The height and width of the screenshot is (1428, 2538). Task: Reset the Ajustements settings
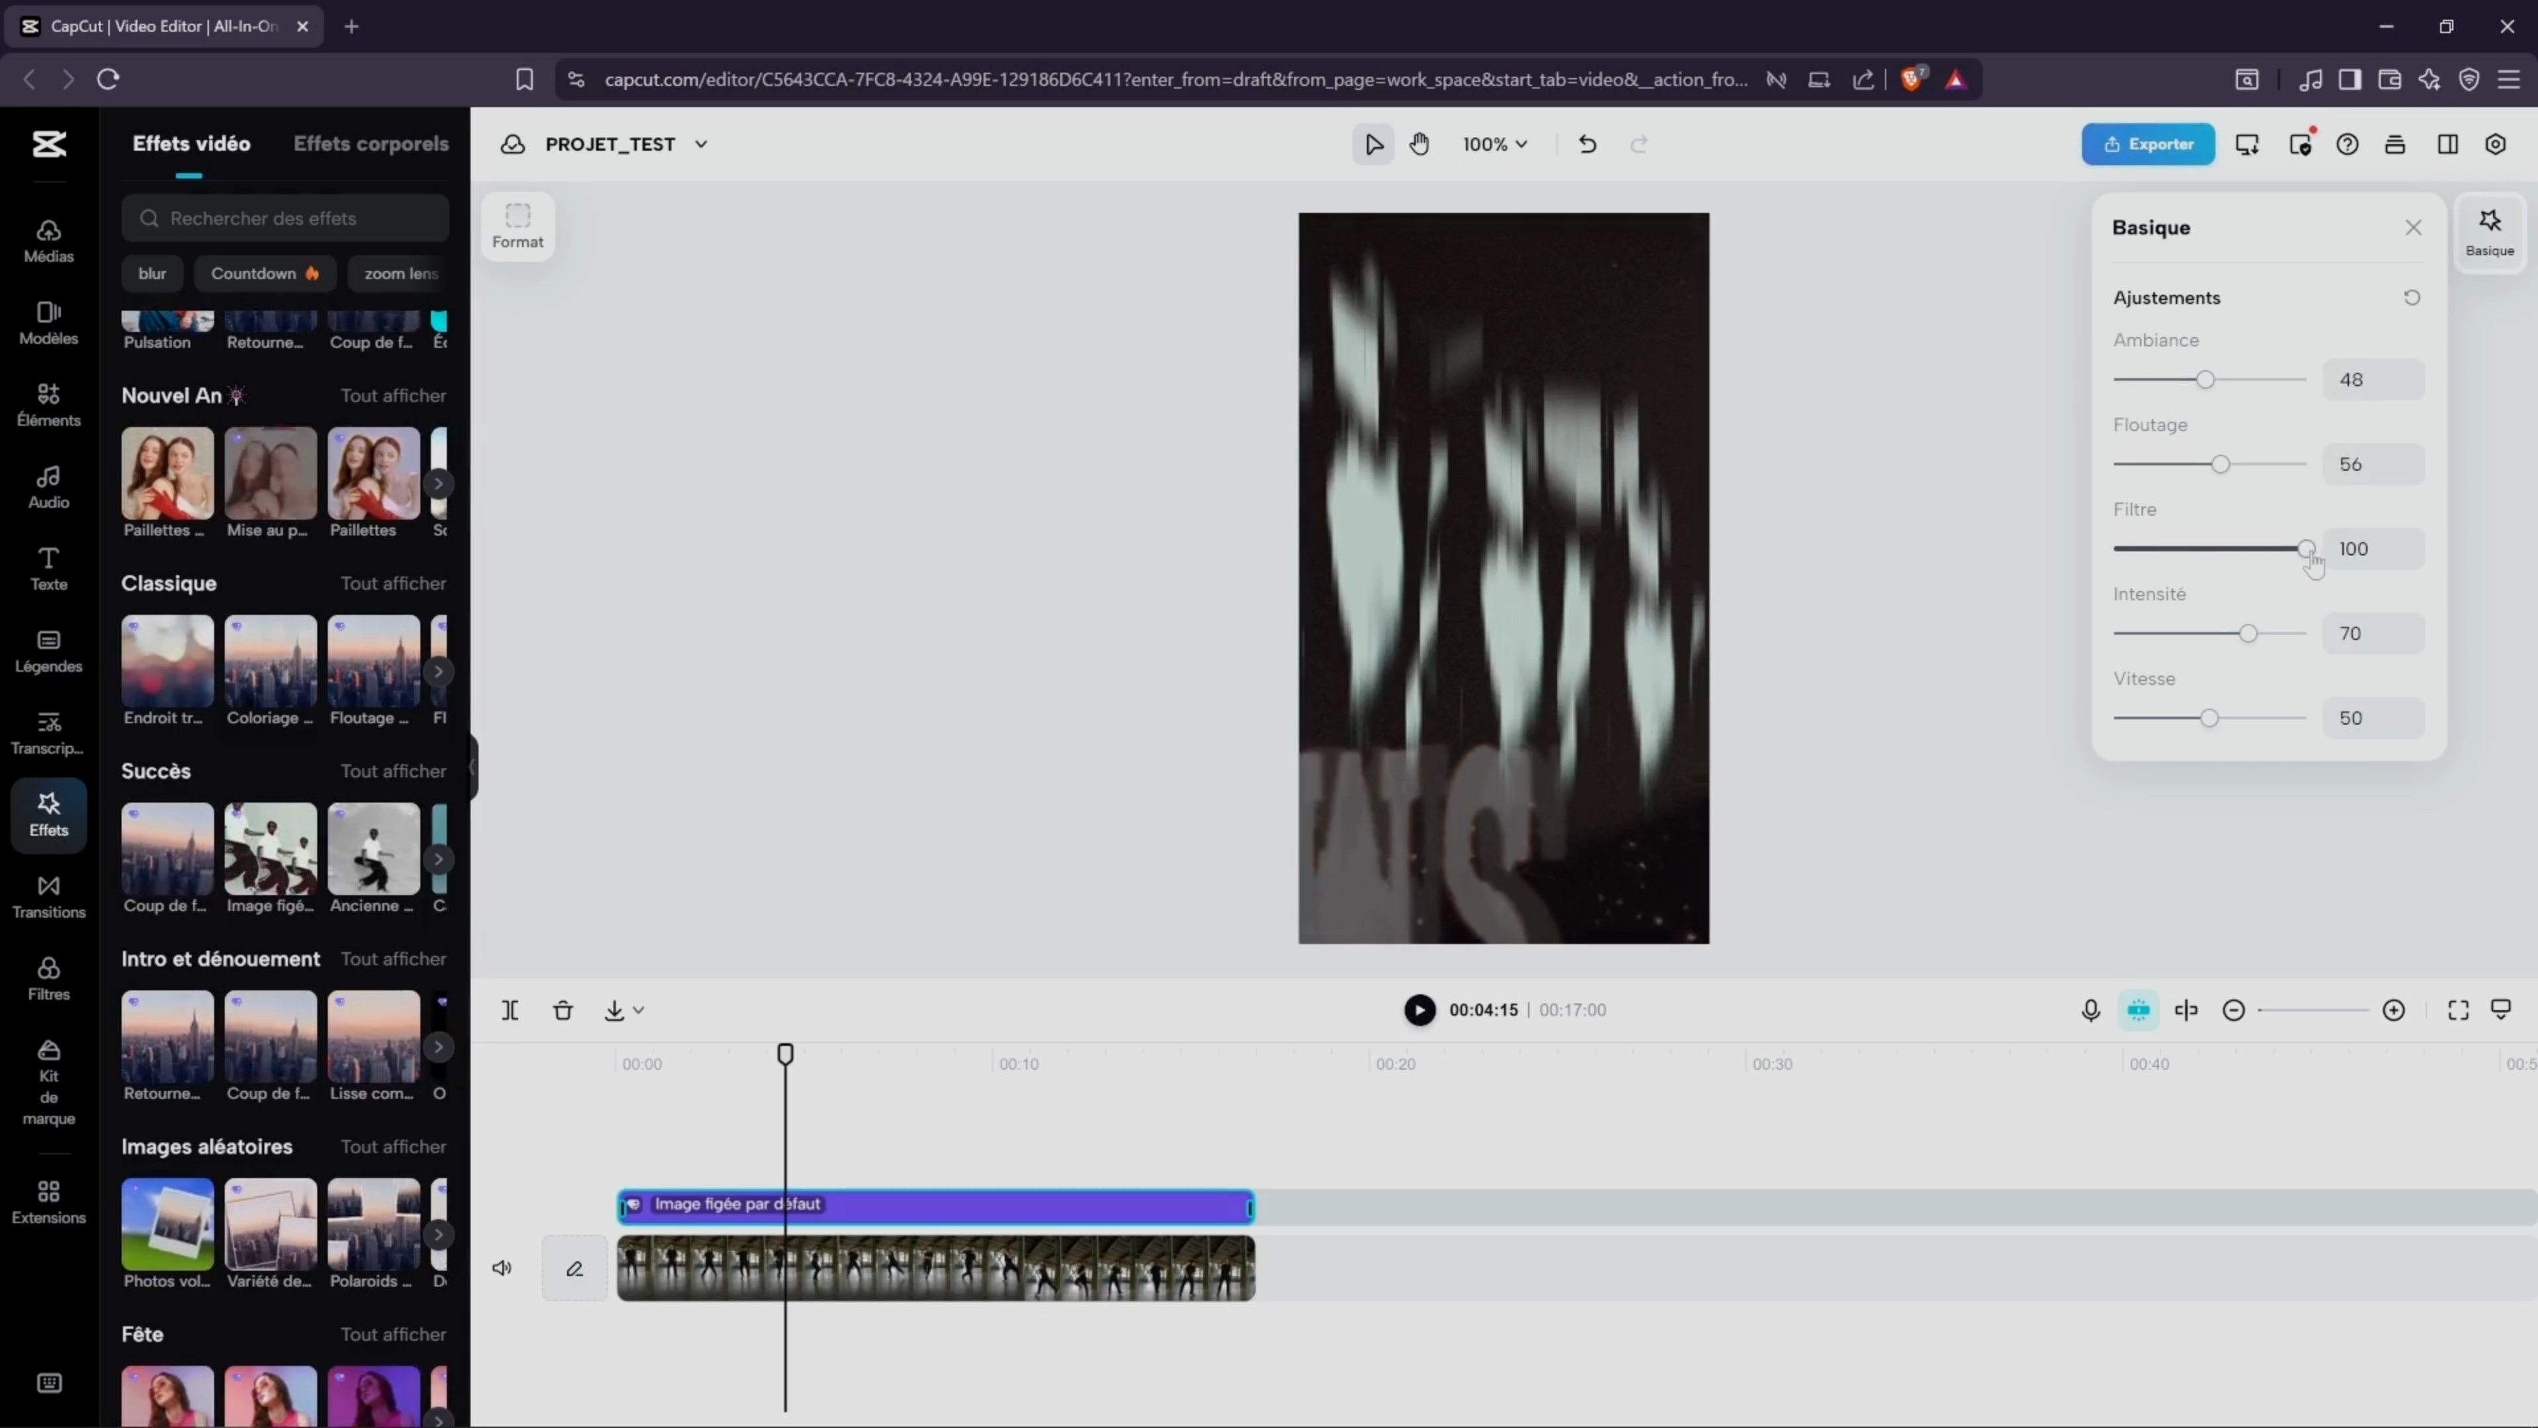pyautogui.click(x=2411, y=297)
